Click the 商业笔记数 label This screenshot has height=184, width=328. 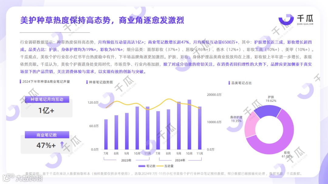pyautogui.click(x=47, y=135)
